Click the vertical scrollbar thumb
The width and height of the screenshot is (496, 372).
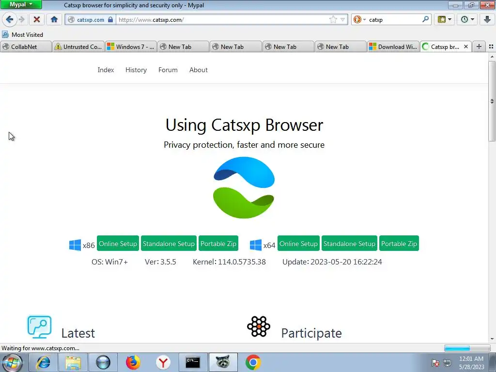pos(492,101)
